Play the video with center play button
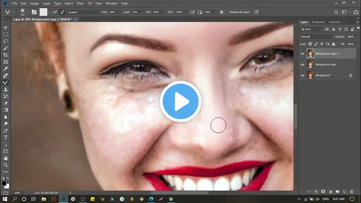Screen dimensions: 361x203 coord(180,101)
